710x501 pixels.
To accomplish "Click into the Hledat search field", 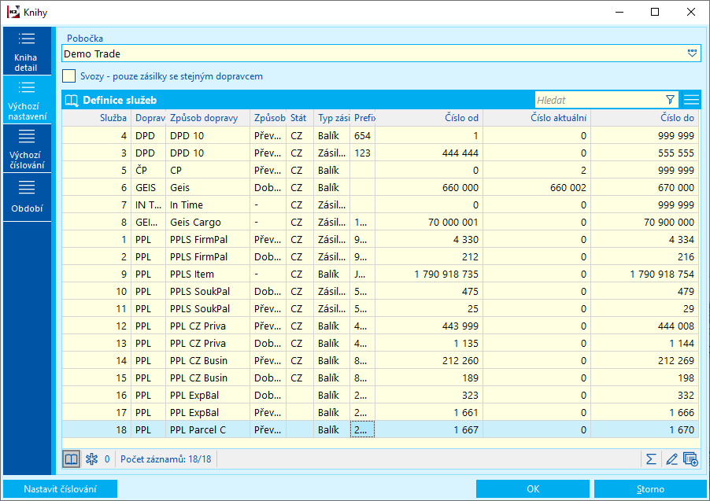I will pyautogui.click(x=598, y=100).
